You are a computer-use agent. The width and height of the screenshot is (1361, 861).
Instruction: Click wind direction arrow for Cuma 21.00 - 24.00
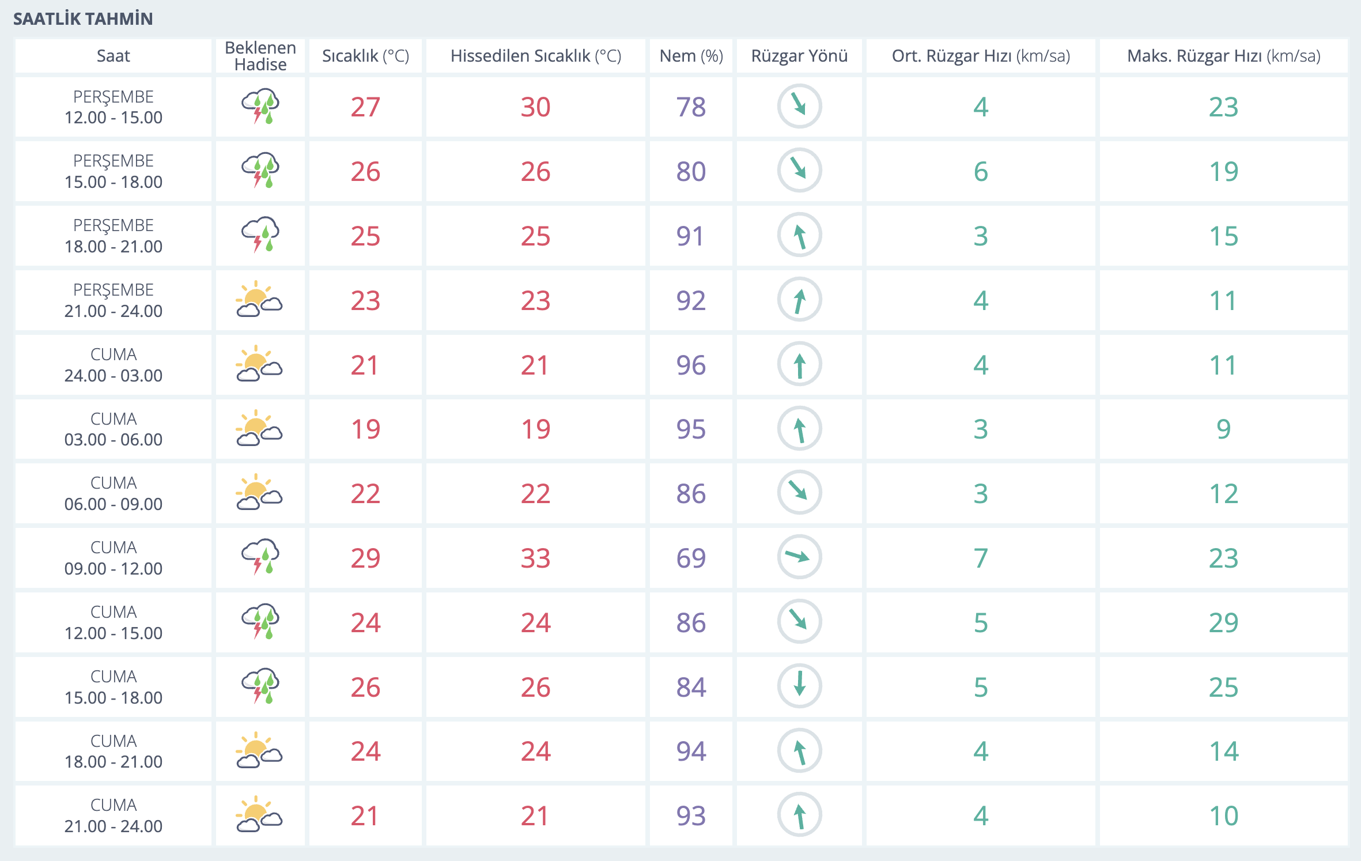point(799,815)
